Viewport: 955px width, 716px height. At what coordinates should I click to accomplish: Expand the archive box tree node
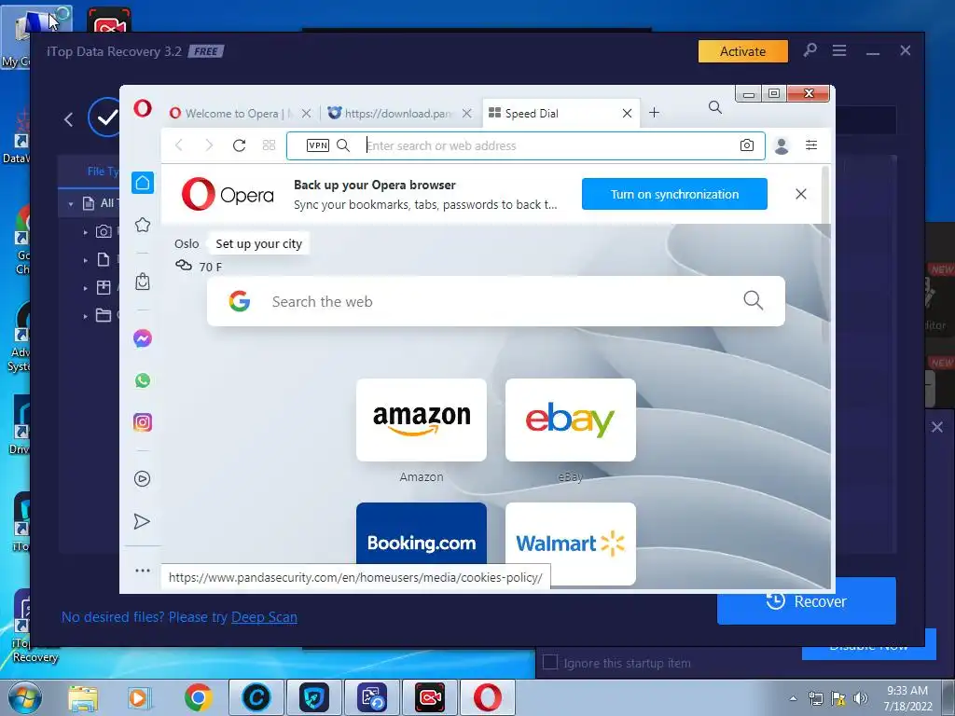pos(85,288)
